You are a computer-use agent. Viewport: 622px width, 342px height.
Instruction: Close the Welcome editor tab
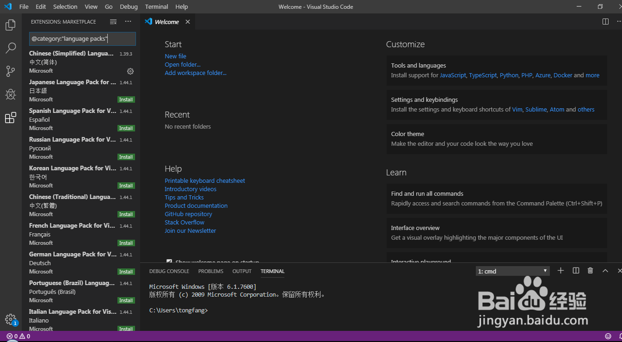pyautogui.click(x=188, y=22)
